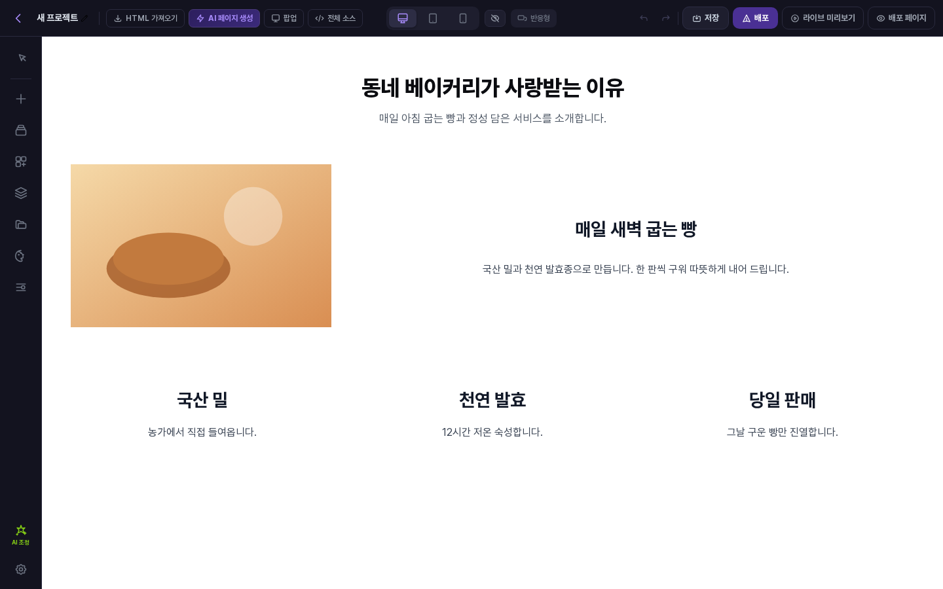Screen dimensions: 943x589
Task: Click the 새 프로젝트 project title
Action: tap(57, 18)
